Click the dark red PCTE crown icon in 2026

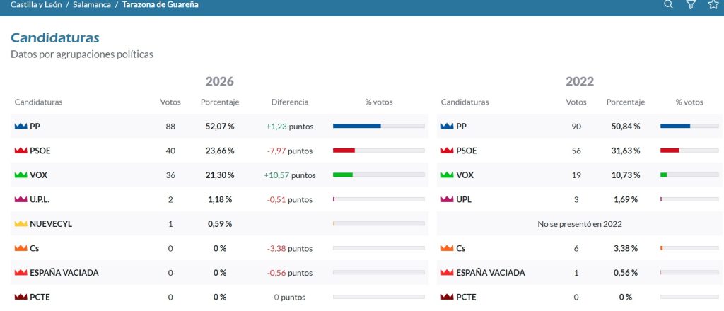point(21,297)
